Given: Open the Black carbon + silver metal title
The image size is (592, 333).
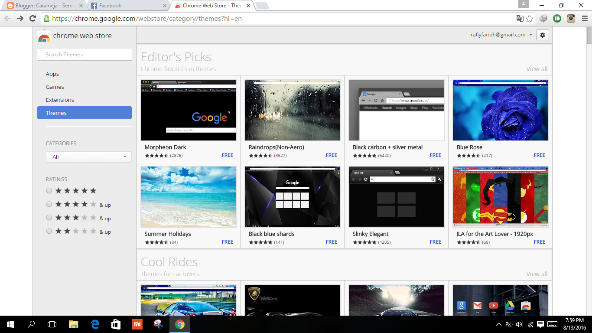Looking at the screenshot, I should point(387,147).
